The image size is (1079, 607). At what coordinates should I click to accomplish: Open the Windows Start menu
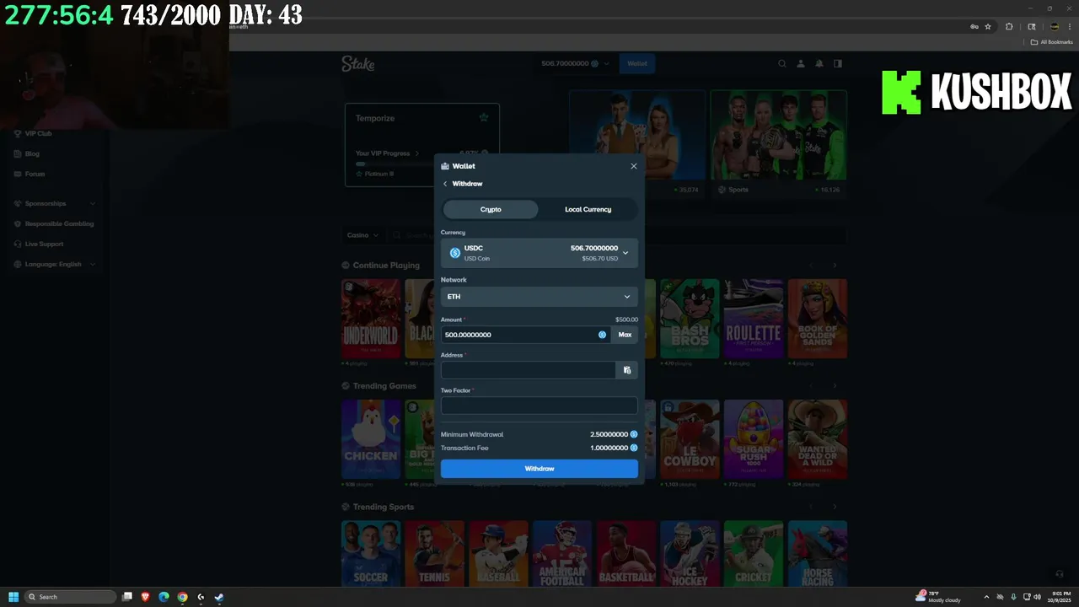click(x=13, y=597)
